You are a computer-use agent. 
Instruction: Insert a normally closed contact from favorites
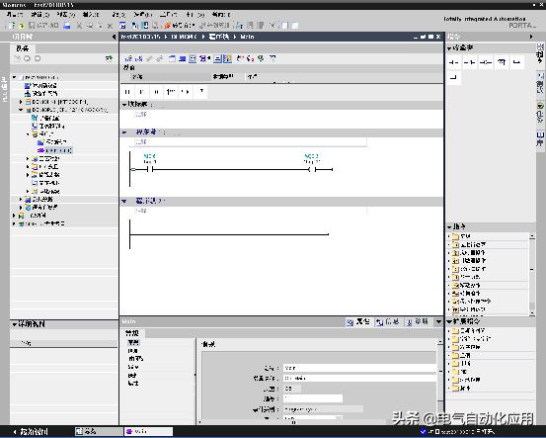[469, 62]
